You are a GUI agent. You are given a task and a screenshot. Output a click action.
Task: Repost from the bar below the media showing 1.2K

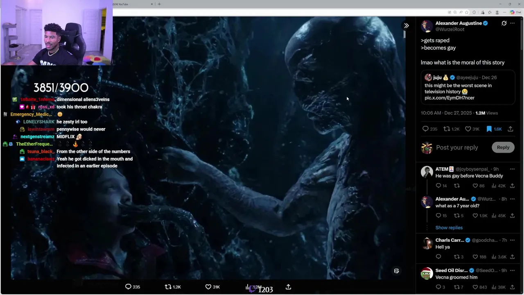pos(172,287)
